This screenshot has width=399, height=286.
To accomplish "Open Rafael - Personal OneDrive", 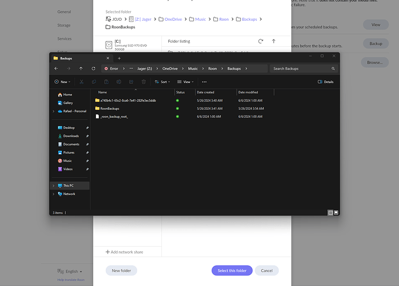I will coord(72,111).
